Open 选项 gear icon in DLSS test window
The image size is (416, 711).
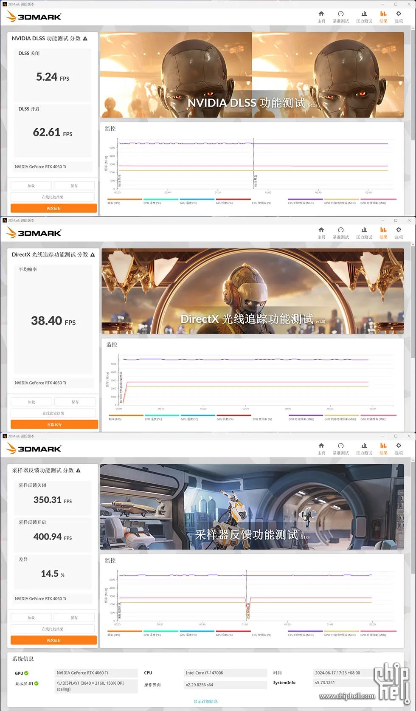tap(399, 17)
